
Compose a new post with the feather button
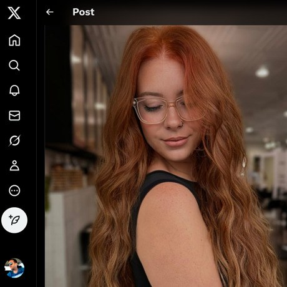[14, 220]
